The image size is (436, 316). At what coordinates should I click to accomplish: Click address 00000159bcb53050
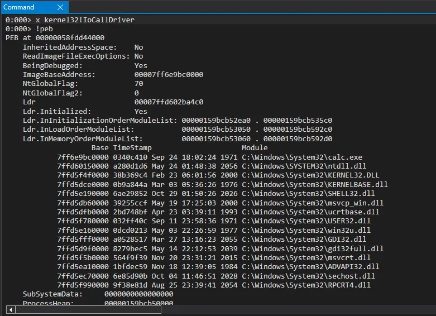click(216, 130)
